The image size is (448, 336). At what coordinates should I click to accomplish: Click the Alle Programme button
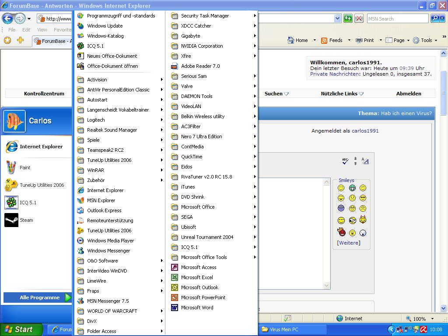point(37,297)
